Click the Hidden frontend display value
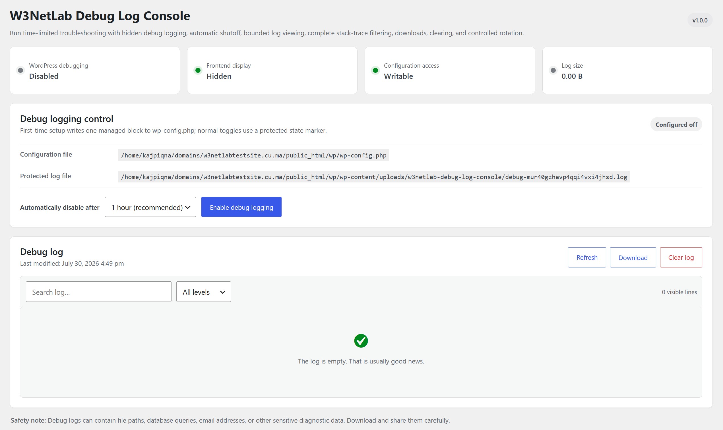723x430 pixels. coord(219,76)
